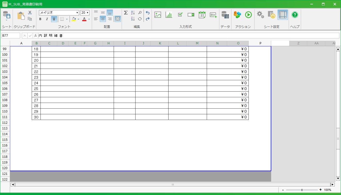Click the cell reference box showing B77

coord(11,36)
